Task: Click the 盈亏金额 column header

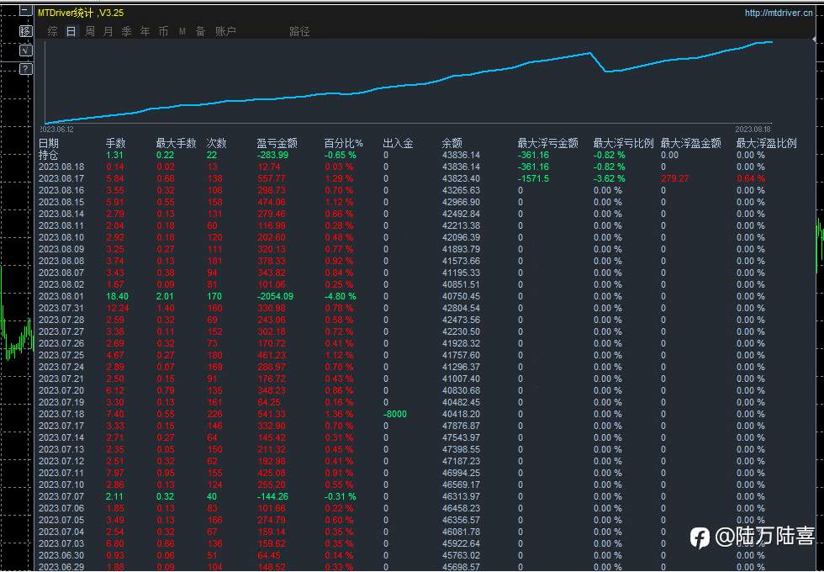Action: 277,143
